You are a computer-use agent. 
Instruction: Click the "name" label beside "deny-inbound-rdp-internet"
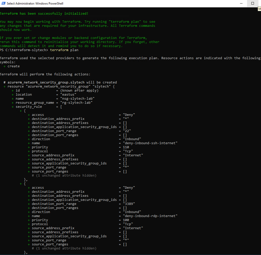(x=36, y=216)
